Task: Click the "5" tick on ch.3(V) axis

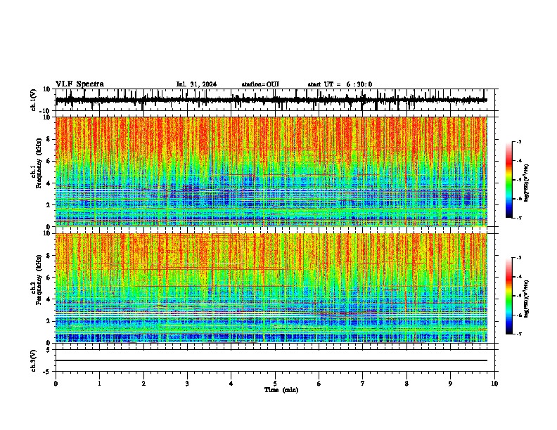Action: (x=49, y=350)
